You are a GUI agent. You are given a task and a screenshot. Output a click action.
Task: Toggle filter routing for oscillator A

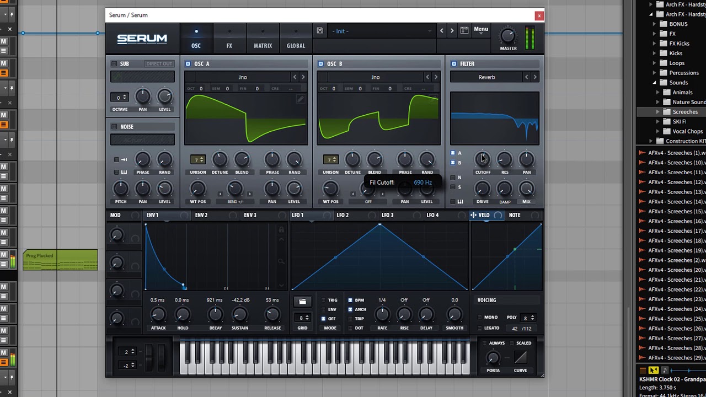[x=453, y=153]
